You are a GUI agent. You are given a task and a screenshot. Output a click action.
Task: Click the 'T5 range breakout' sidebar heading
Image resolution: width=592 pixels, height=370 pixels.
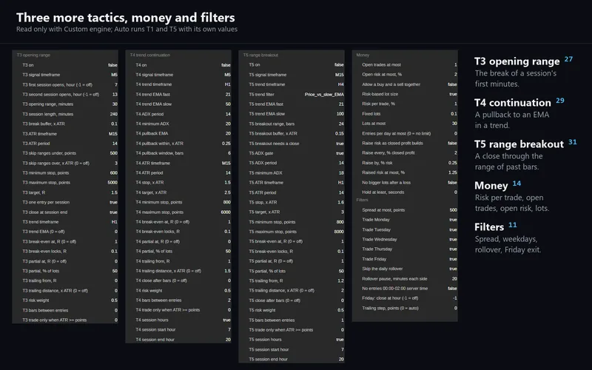click(x=519, y=144)
